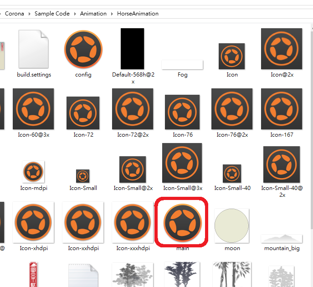Click the Icon image file
The width and height of the screenshot is (313, 287).
point(232,56)
